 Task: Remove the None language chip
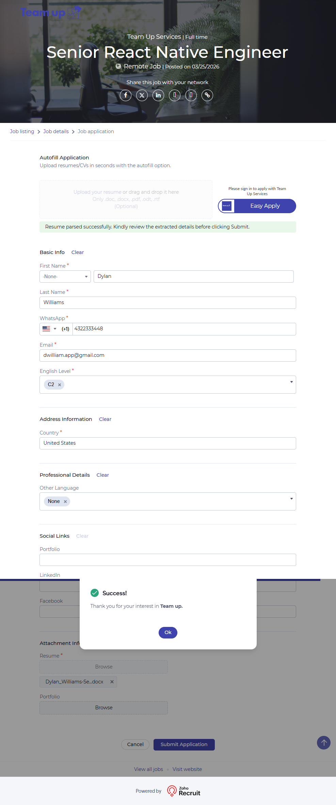click(65, 502)
